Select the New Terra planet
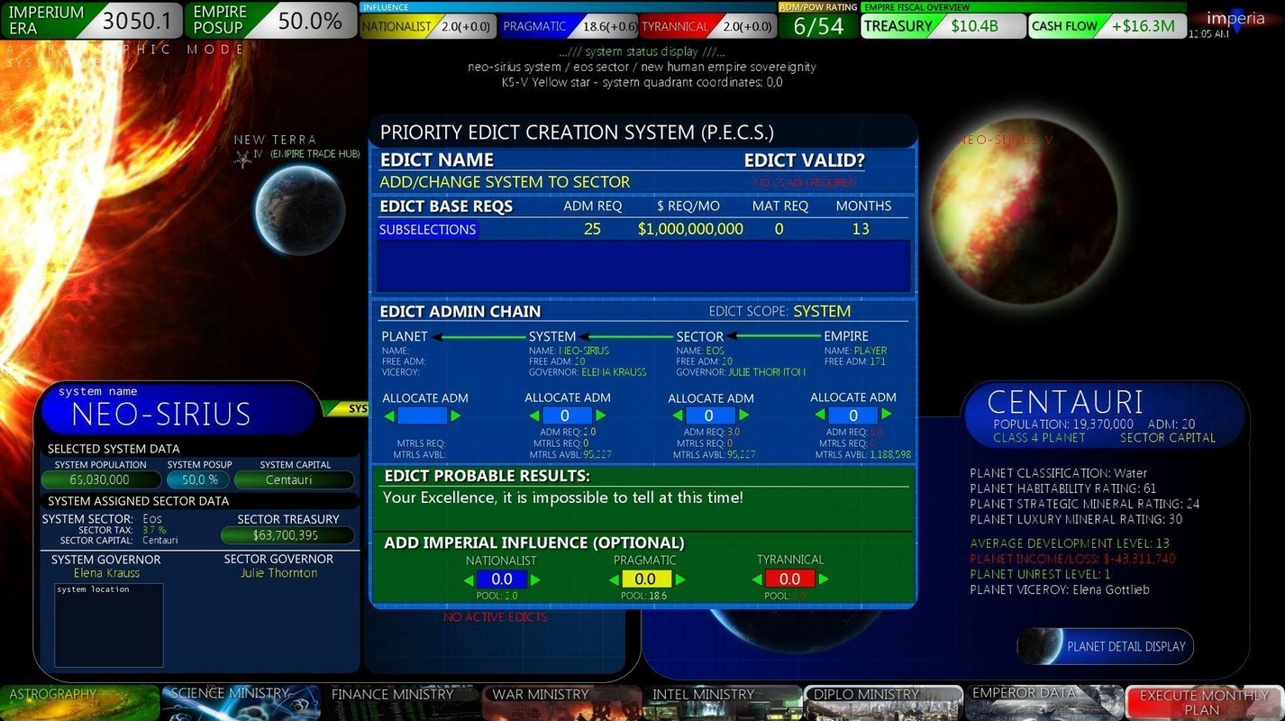The width and height of the screenshot is (1285, 721). point(298,210)
